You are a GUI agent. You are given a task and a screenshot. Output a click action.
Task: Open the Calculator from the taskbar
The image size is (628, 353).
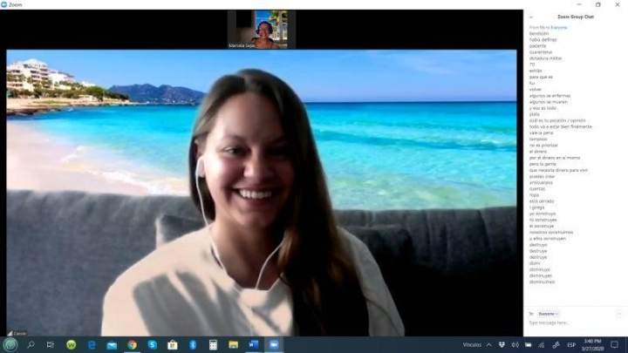pyautogui.click(x=213, y=345)
